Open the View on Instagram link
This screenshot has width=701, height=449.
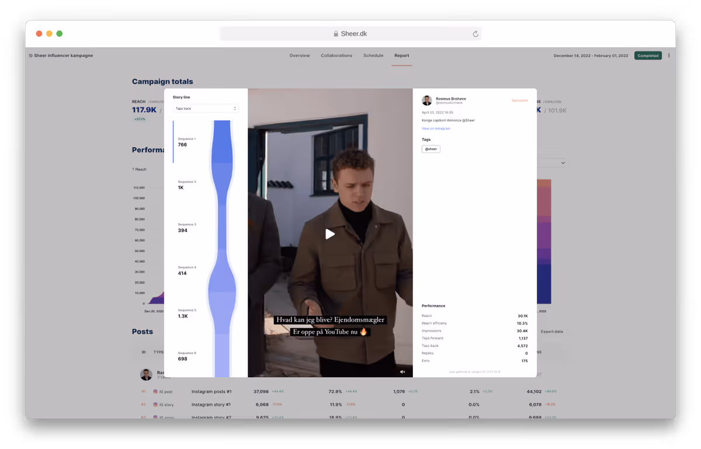point(436,128)
